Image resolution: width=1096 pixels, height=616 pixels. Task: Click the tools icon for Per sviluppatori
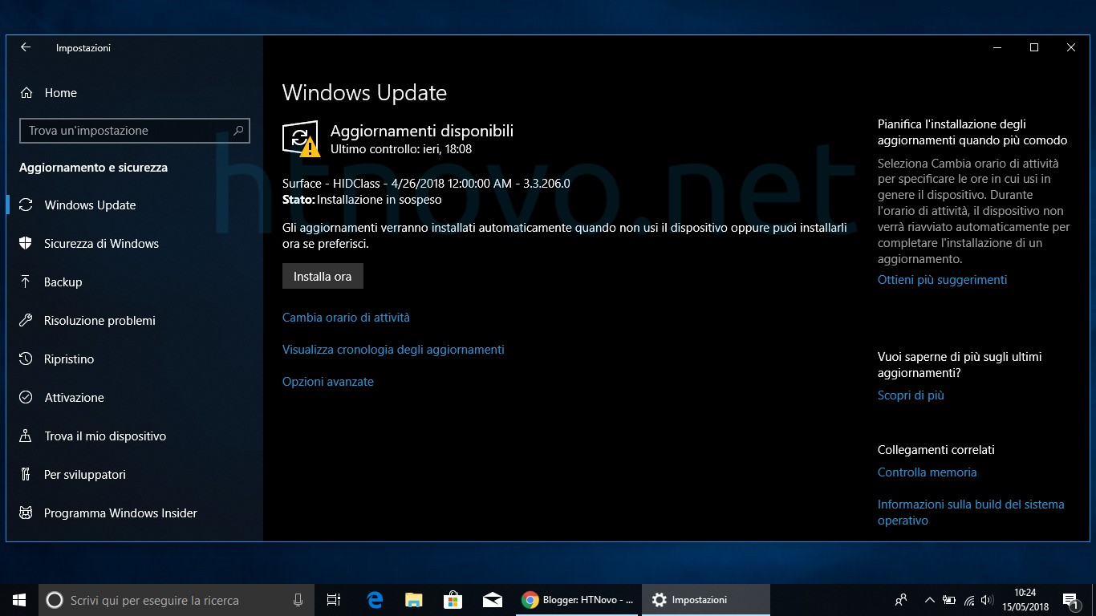(26, 475)
